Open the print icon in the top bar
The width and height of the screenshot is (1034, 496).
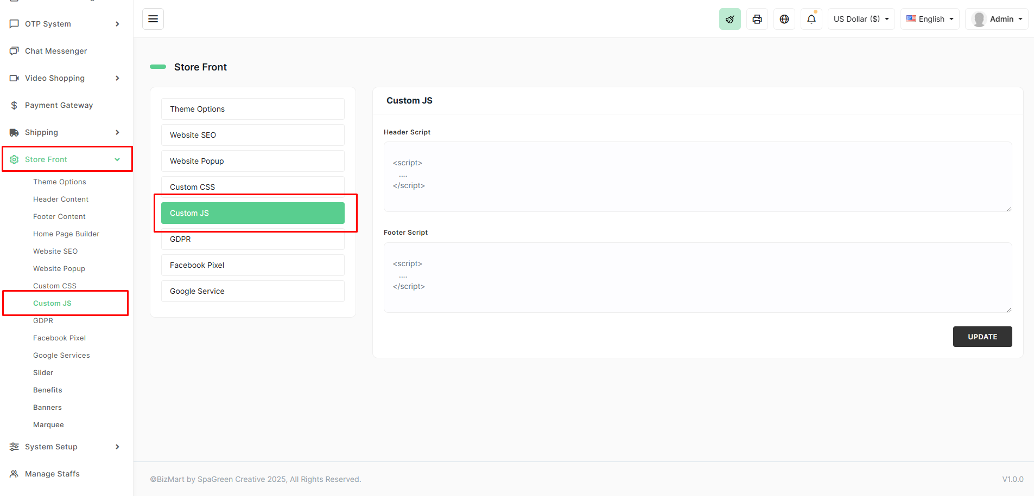pyautogui.click(x=757, y=18)
